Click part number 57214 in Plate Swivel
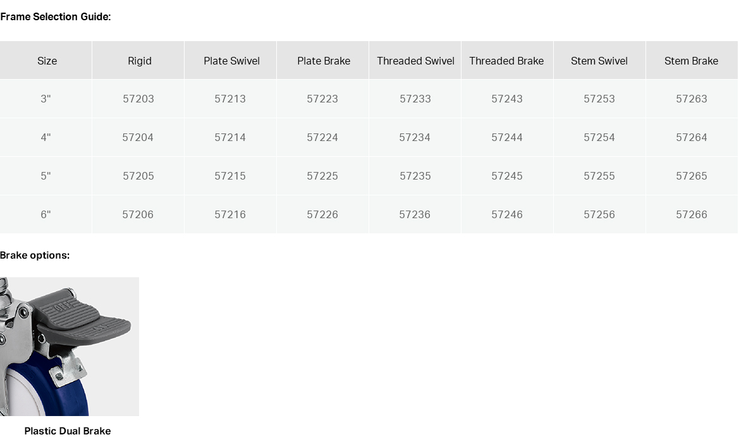 point(230,137)
